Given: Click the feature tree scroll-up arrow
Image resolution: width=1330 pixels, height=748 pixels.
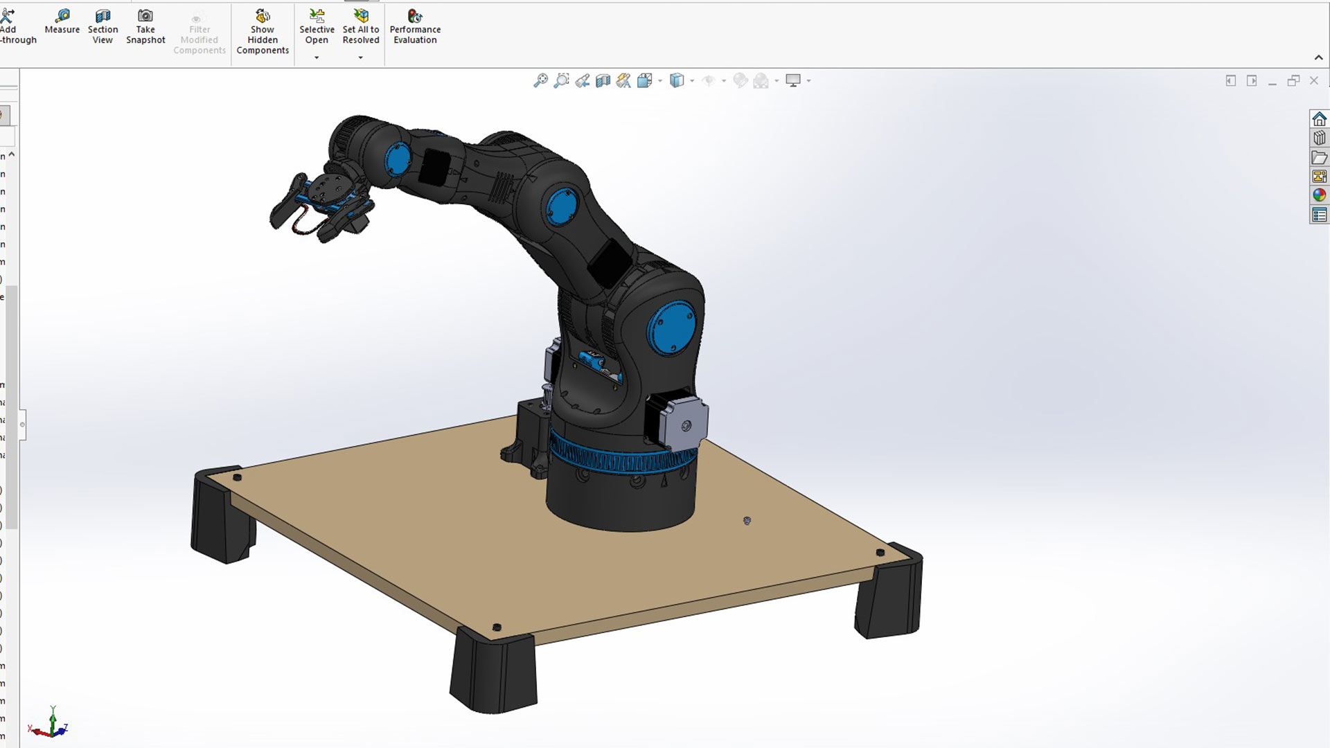Looking at the screenshot, I should [12, 154].
